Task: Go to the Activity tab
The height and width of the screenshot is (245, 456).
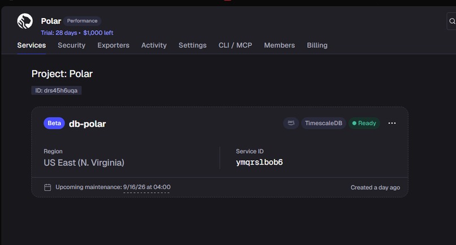Action: [154, 45]
